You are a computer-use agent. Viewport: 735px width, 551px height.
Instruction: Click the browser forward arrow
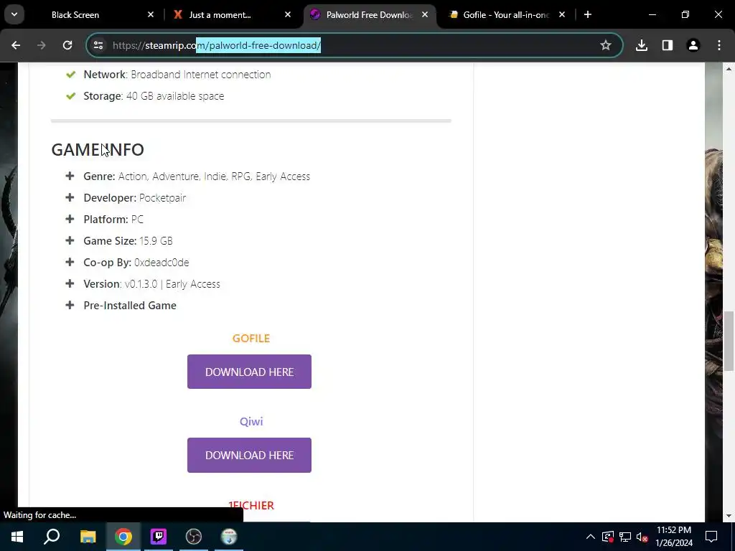[42, 45]
